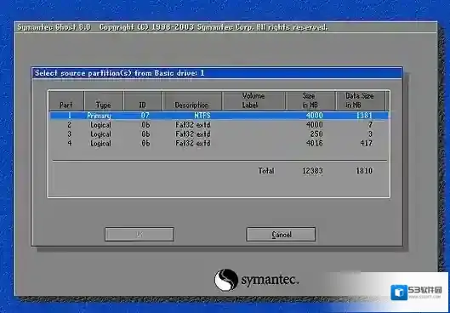Screen dimensions: 450x313
Task: Select the 250 MB logical partition
Action: pyautogui.click(x=219, y=134)
